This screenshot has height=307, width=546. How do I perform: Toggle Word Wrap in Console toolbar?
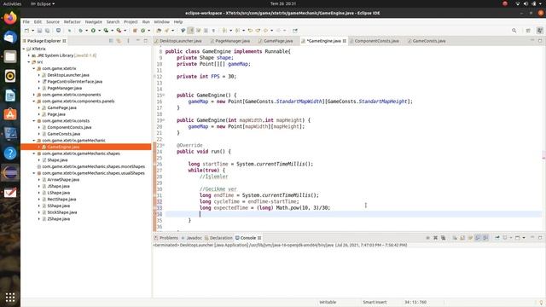point(470,238)
